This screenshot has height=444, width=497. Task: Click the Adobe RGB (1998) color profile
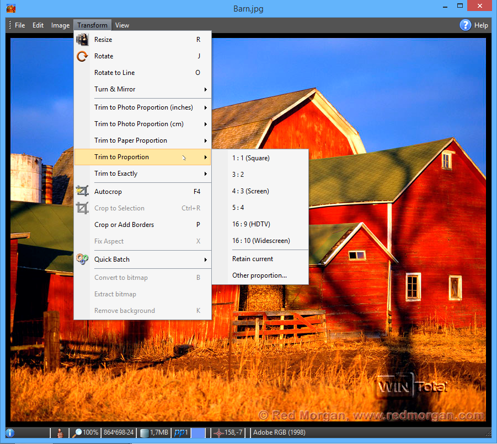[x=279, y=433]
